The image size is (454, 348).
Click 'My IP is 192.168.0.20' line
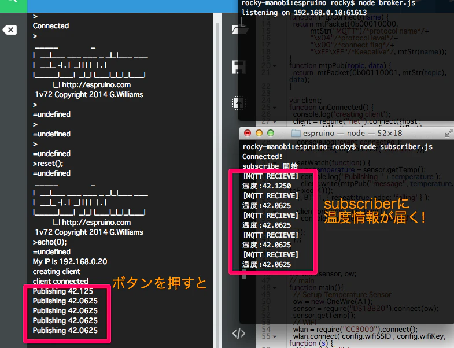point(70,262)
